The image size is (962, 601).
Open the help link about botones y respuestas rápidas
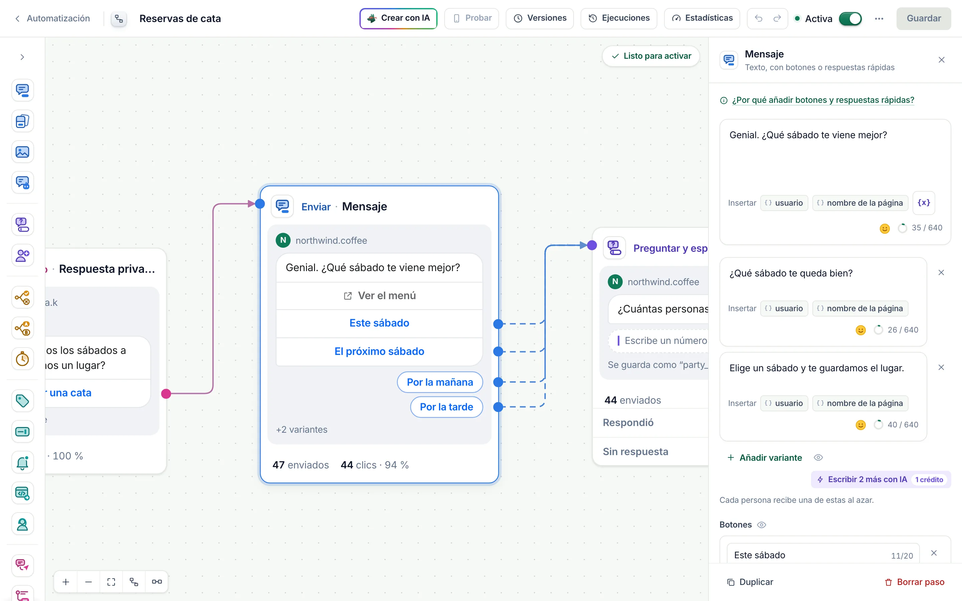coord(823,100)
